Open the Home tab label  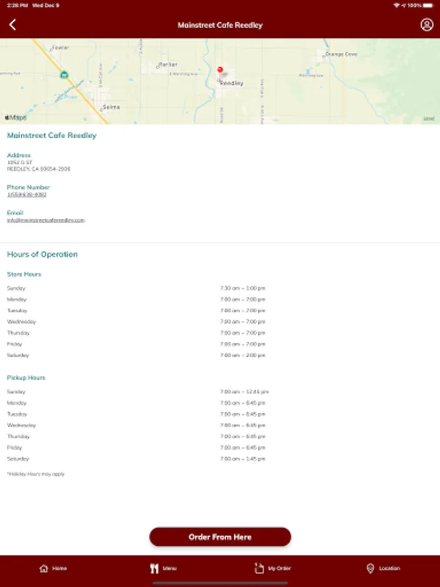(59, 568)
